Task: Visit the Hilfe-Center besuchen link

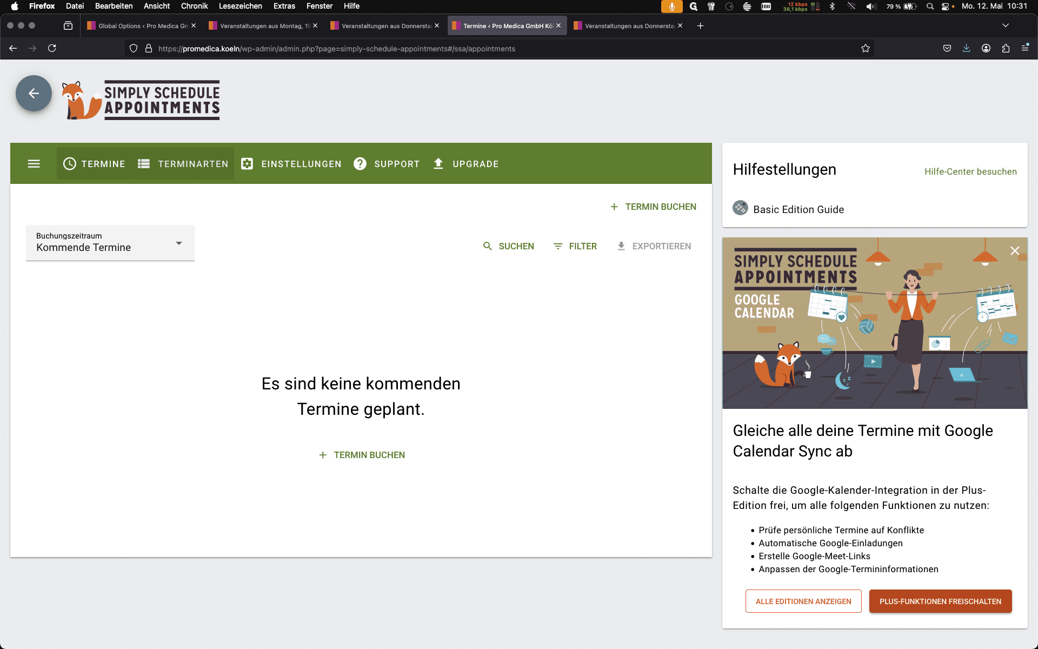Action: pyautogui.click(x=970, y=171)
